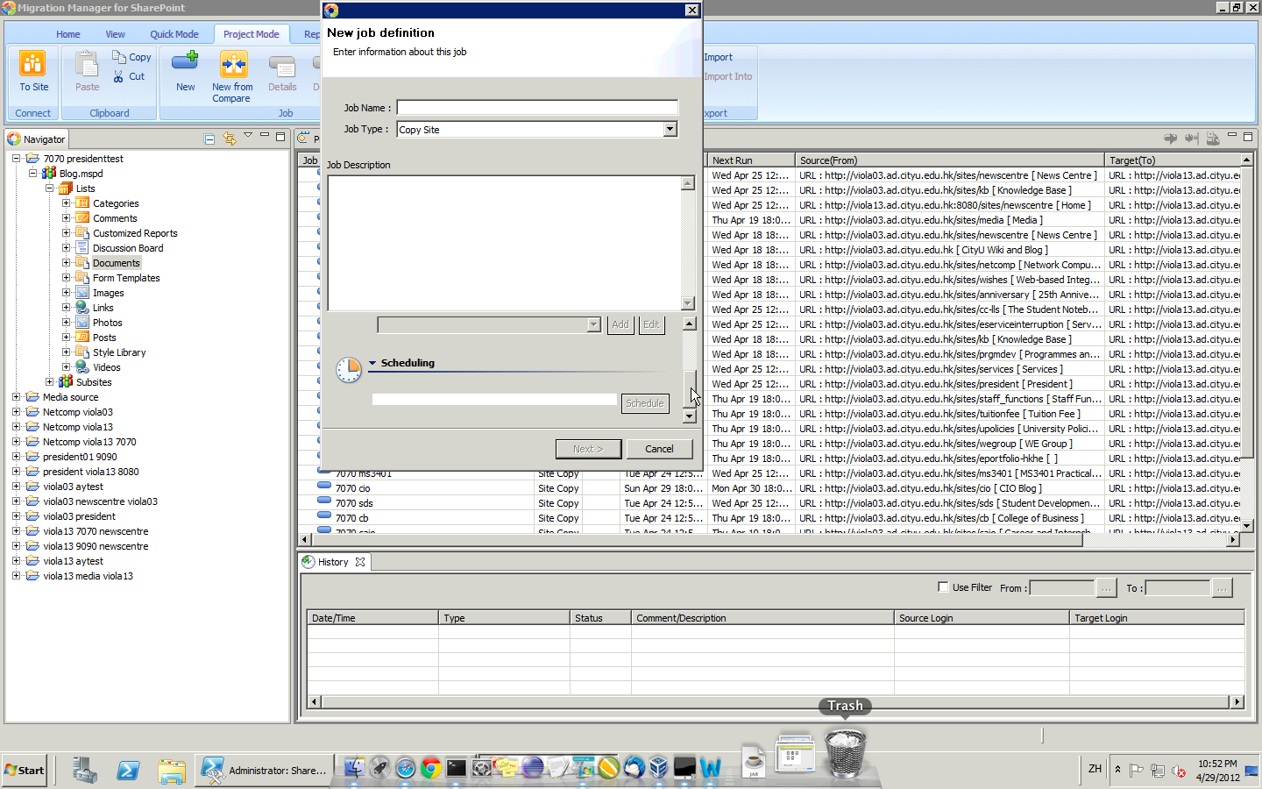Viewport: 1262px width, 789px height.
Task: Expand the Subsites tree node
Action: point(49,382)
